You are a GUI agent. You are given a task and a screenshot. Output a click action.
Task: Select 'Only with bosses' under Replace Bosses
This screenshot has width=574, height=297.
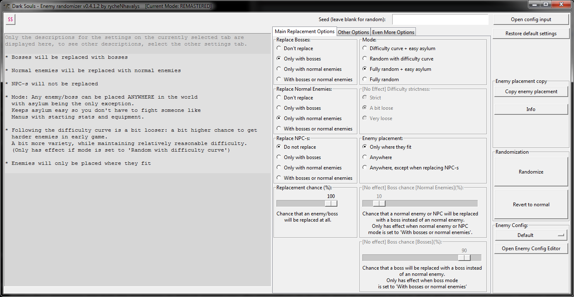point(298,59)
